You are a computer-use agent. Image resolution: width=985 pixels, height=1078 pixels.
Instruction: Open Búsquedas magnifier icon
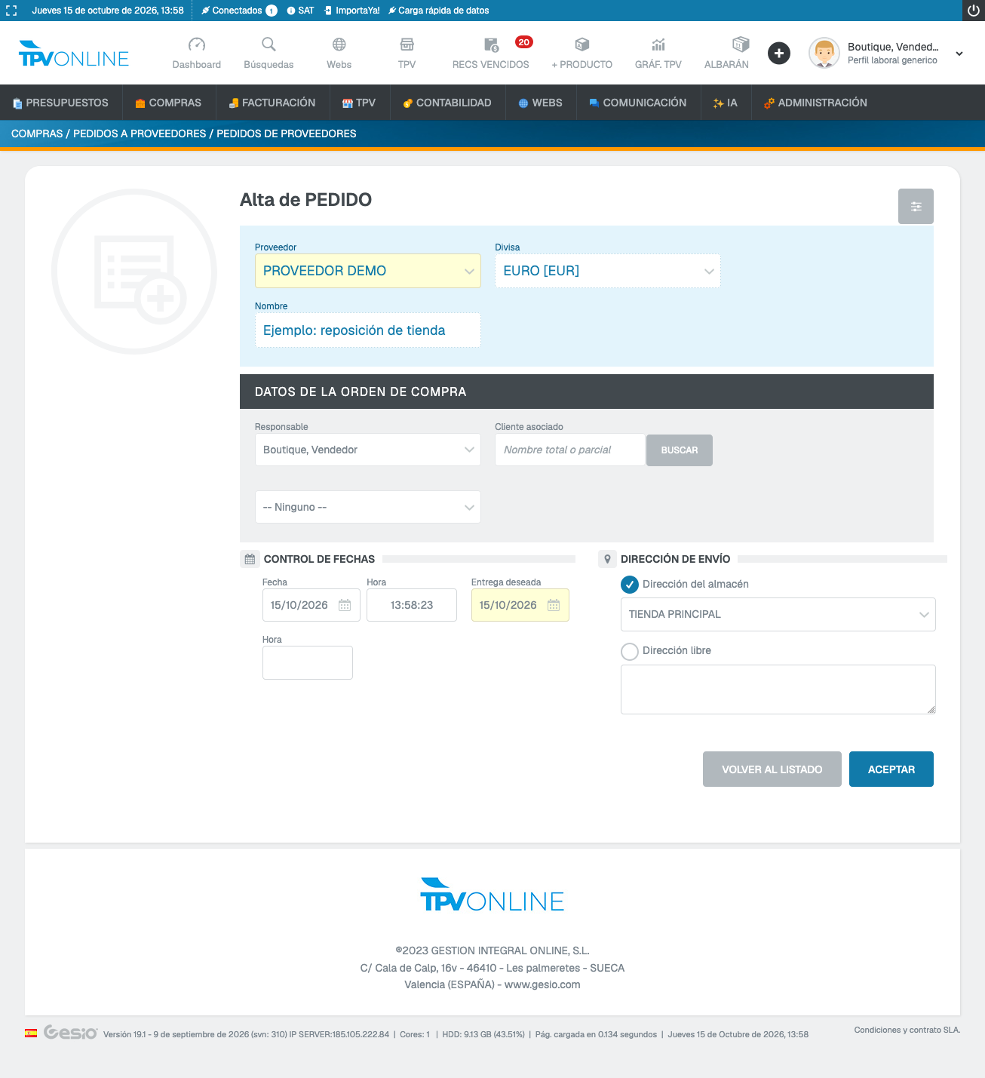pyautogui.click(x=268, y=45)
